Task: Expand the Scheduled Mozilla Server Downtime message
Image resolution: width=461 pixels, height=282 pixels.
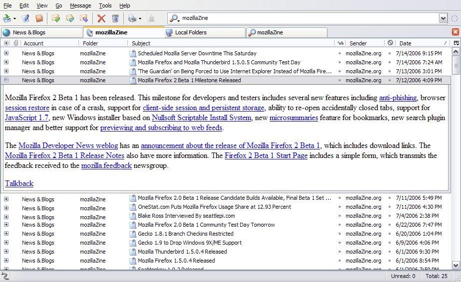Action: click(x=6, y=53)
